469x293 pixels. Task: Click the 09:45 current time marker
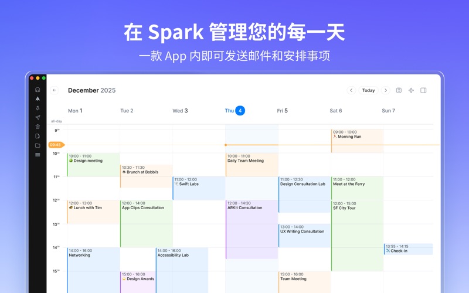[x=56, y=145]
